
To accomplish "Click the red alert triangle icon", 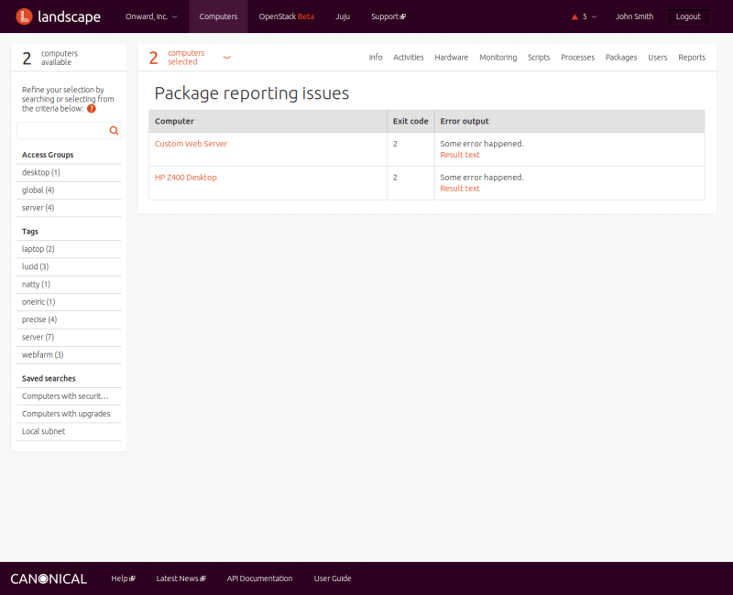I will click(574, 16).
